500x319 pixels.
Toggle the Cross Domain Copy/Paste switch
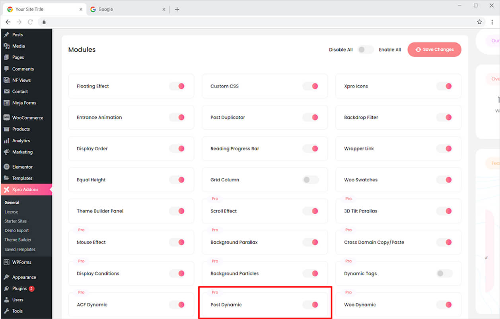click(444, 242)
